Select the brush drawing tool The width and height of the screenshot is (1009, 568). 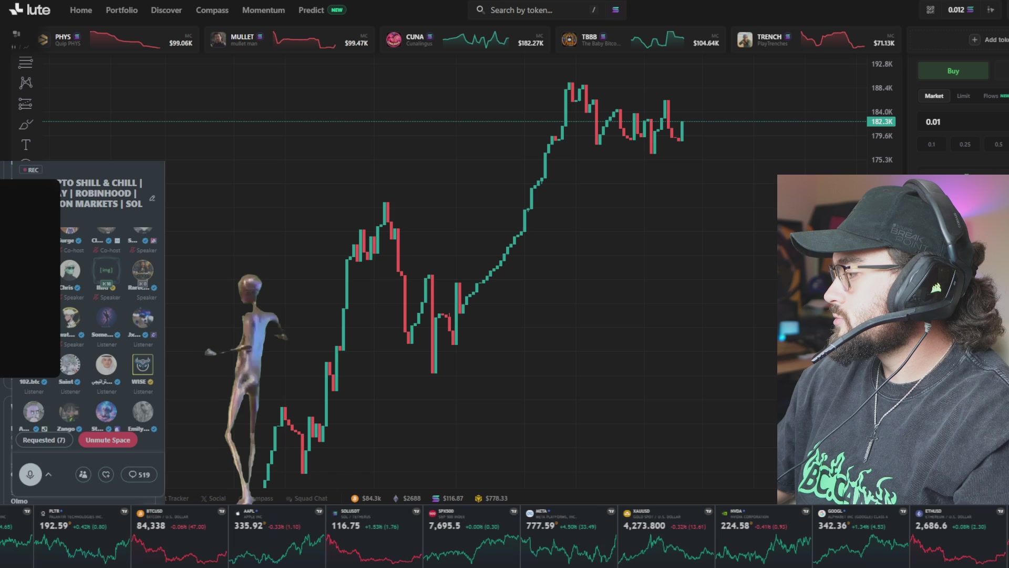tap(25, 125)
